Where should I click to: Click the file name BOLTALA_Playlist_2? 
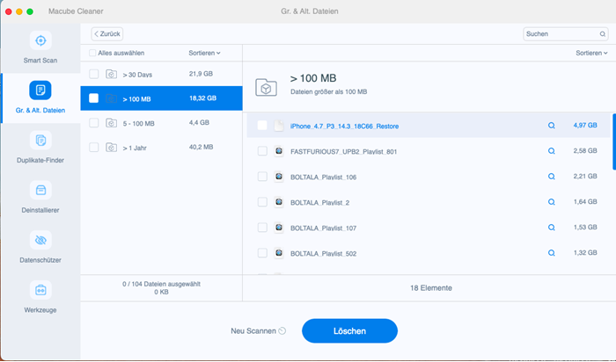(x=319, y=203)
